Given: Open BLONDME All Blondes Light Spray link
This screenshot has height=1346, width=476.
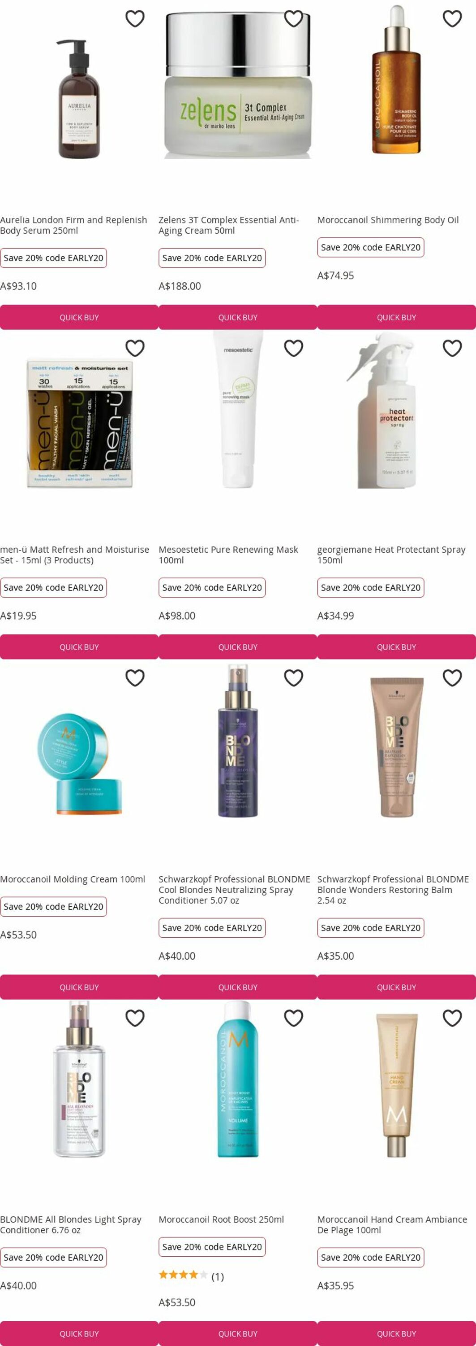Looking at the screenshot, I should pos(70,1225).
